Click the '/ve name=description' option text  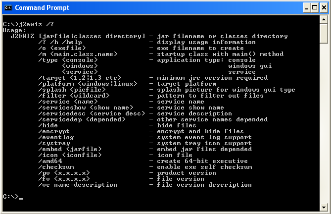(78, 185)
